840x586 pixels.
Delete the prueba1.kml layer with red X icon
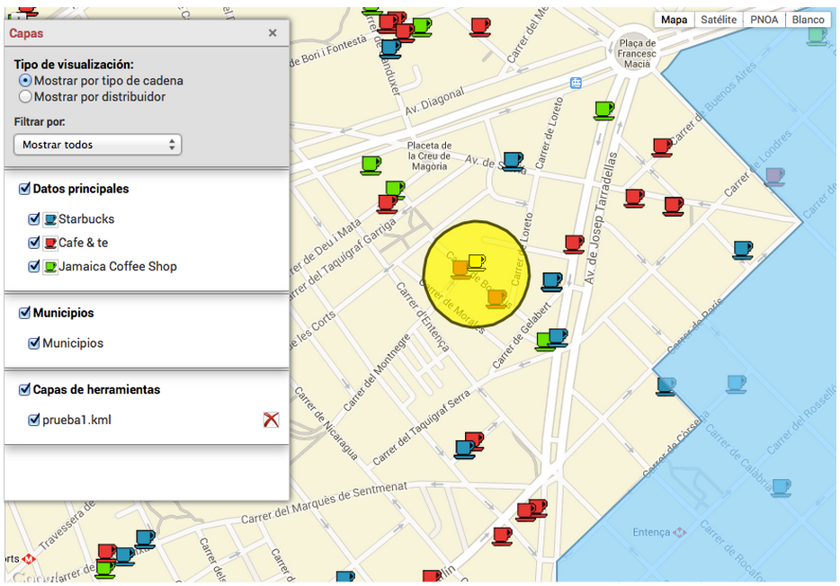271,420
